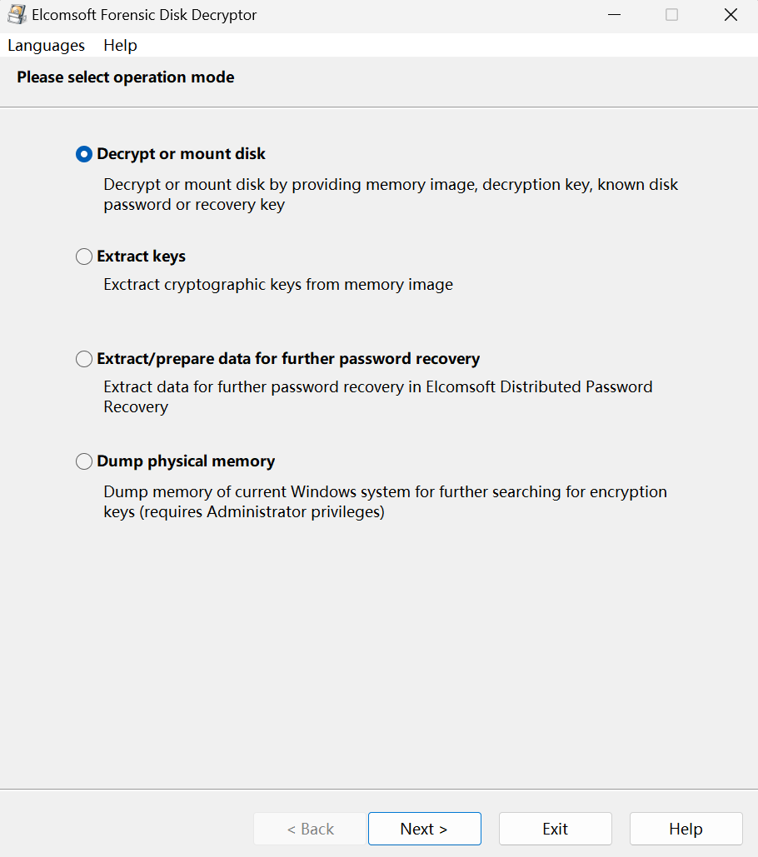Click the Help button at bottom right
Viewport: 758px width, 857px height.
686,829
